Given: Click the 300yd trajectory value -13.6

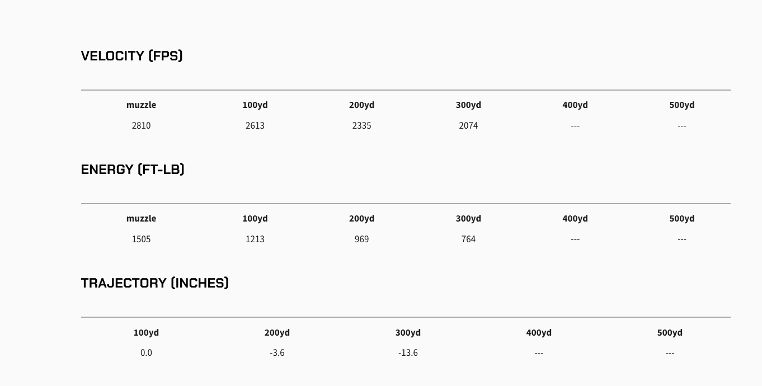Looking at the screenshot, I should click(x=408, y=353).
